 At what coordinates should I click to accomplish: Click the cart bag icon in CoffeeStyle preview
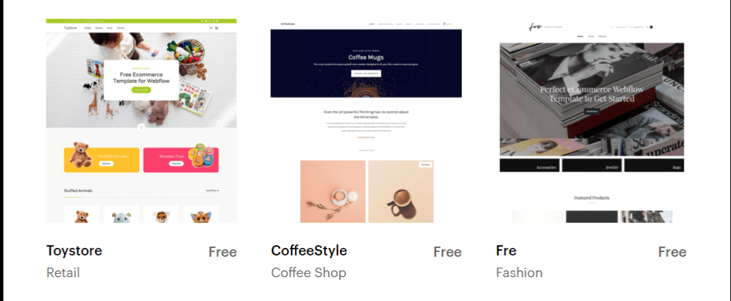coord(444,24)
